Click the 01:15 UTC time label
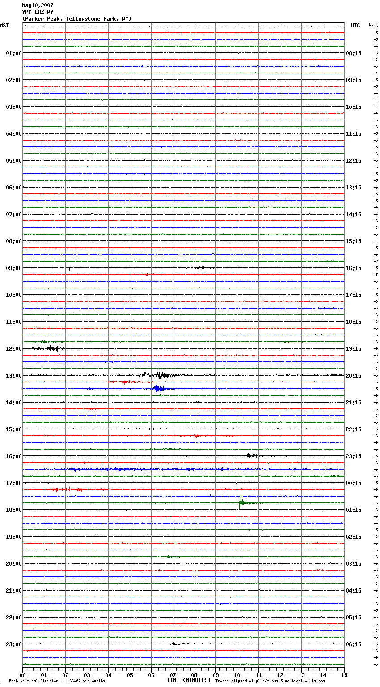380x687 pixels. (354, 510)
